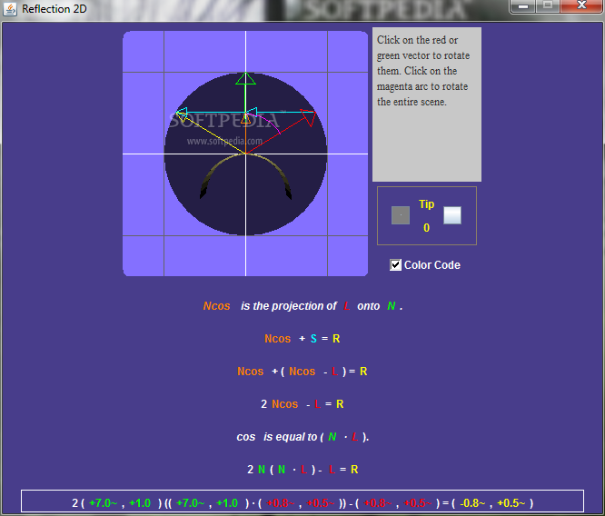605x516 pixels.
Task: Click the text 'Ncos + S = R'
Action: tap(302, 339)
